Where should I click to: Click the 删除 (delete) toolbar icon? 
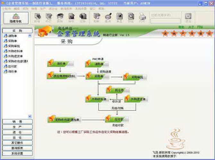click(x=60, y=18)
